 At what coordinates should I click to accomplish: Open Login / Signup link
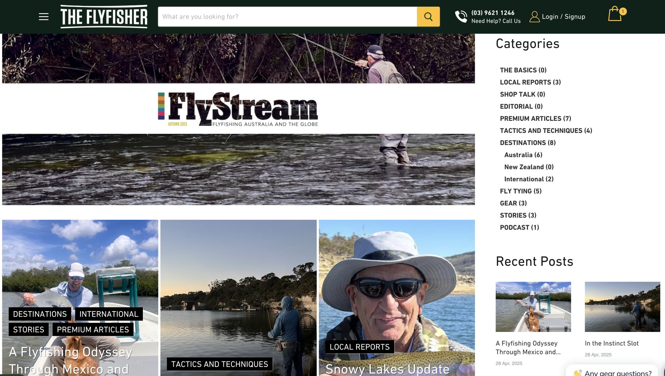(564, 17)
